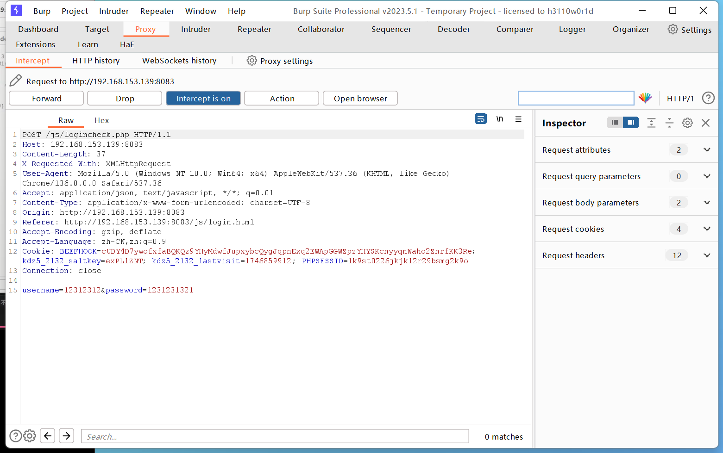Open the Comparer tab
The width and height of the screenshot is (723, 453).
pyautogui.click(x=515, y=29)
